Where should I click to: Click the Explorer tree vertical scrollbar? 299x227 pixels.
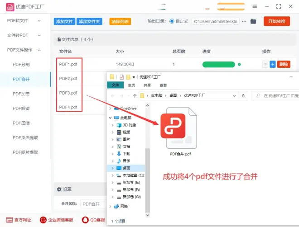coord(147,180)
